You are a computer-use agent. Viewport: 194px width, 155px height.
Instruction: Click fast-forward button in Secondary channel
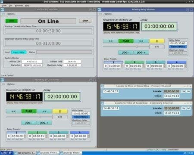coord(44,111)
